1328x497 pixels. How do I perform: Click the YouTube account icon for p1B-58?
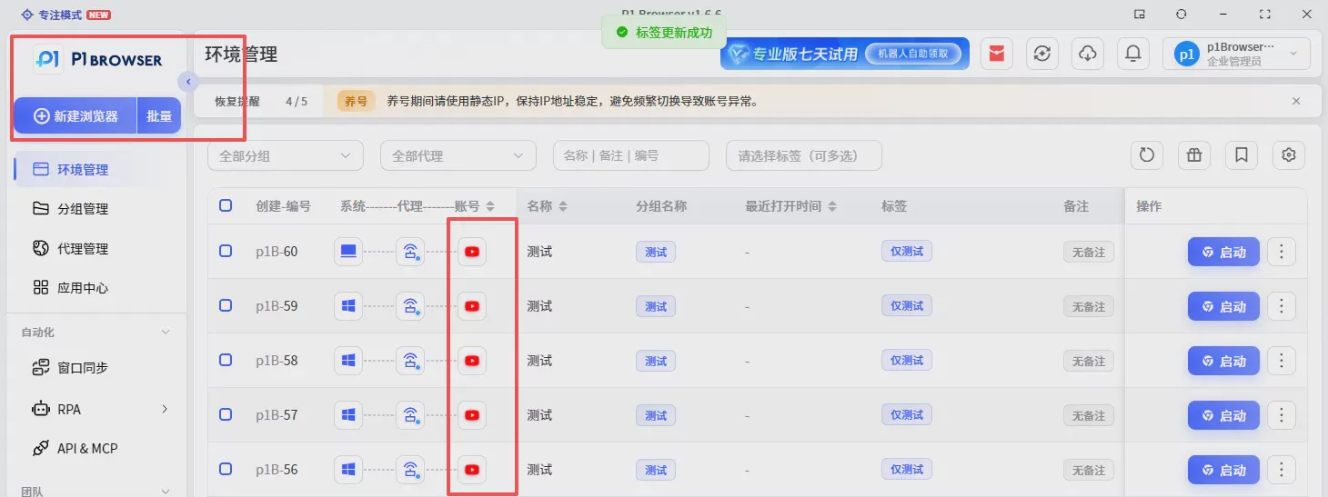(x=472, y=361)
